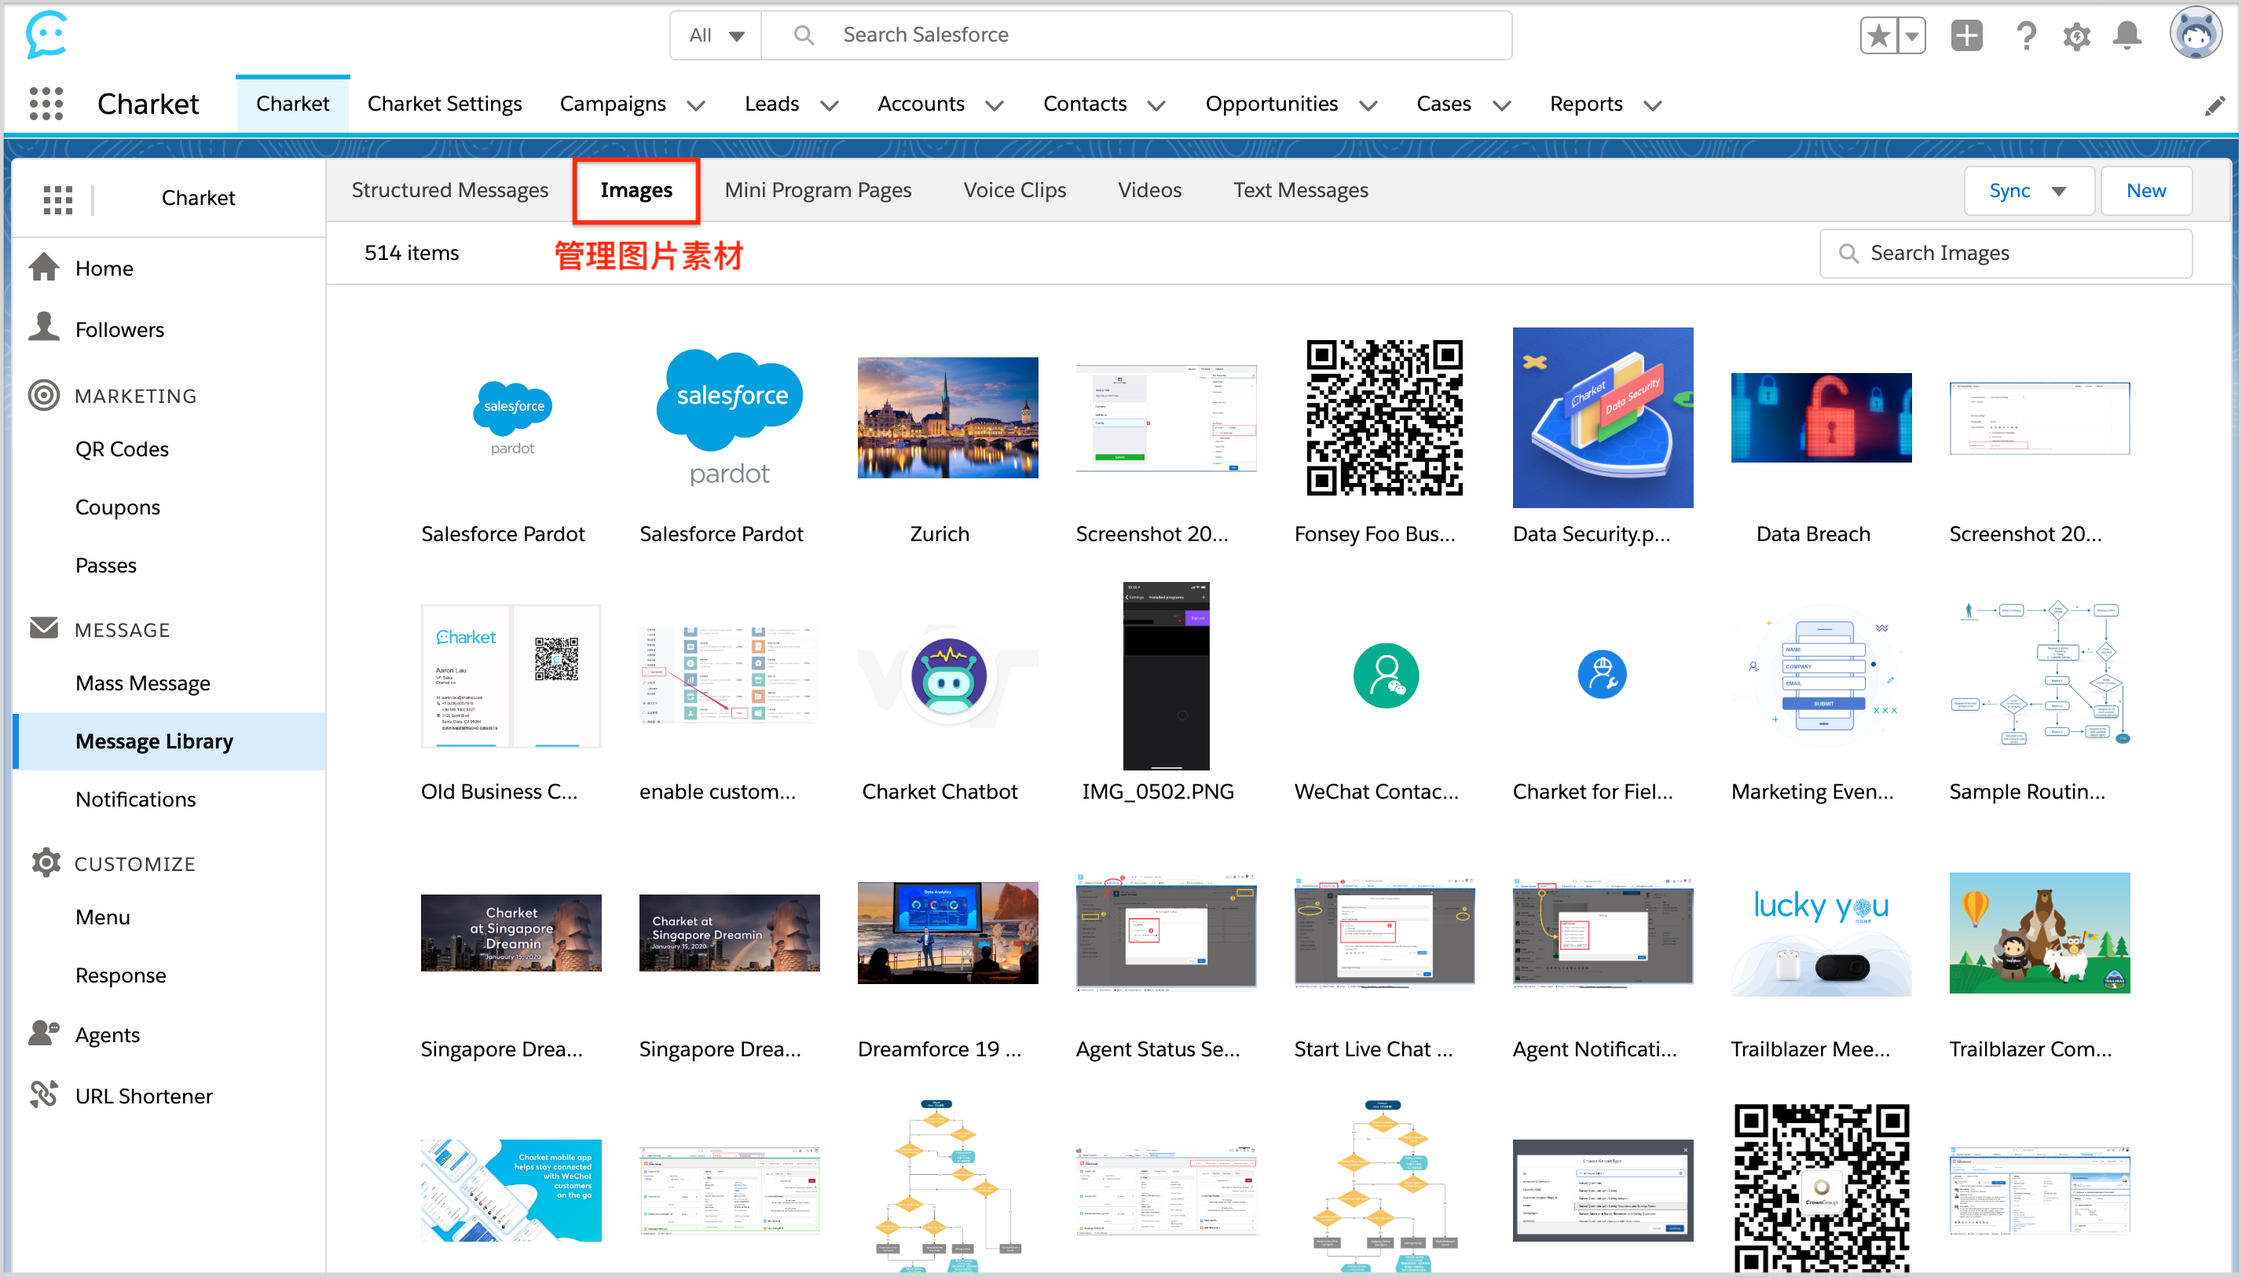Click the user profile avatar
The width and height of the screenshot is (2242, 1277).
pos(2196,33)
